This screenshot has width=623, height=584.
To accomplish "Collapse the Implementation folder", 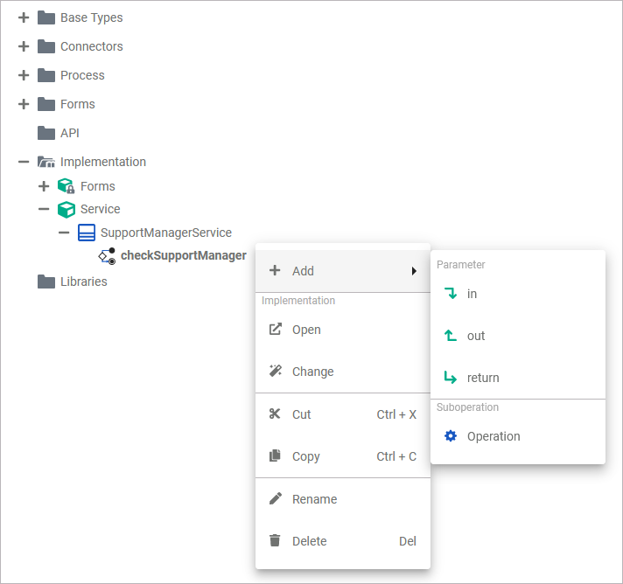I will [24, 162].
